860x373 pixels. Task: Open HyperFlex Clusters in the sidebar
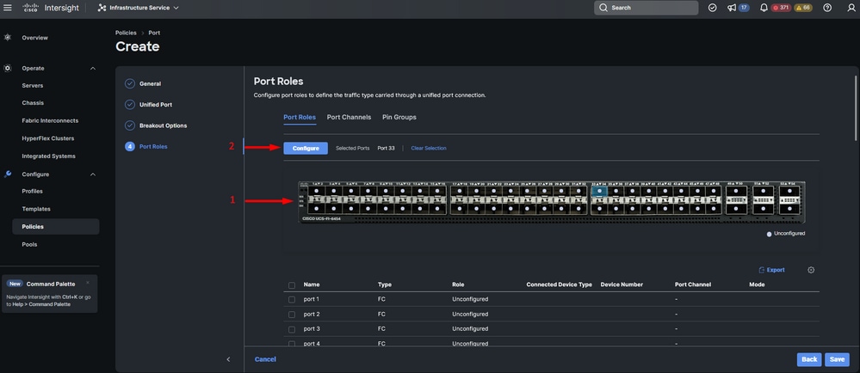[x=47, y=138]
